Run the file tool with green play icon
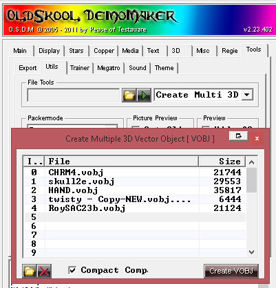 [144, 95]
